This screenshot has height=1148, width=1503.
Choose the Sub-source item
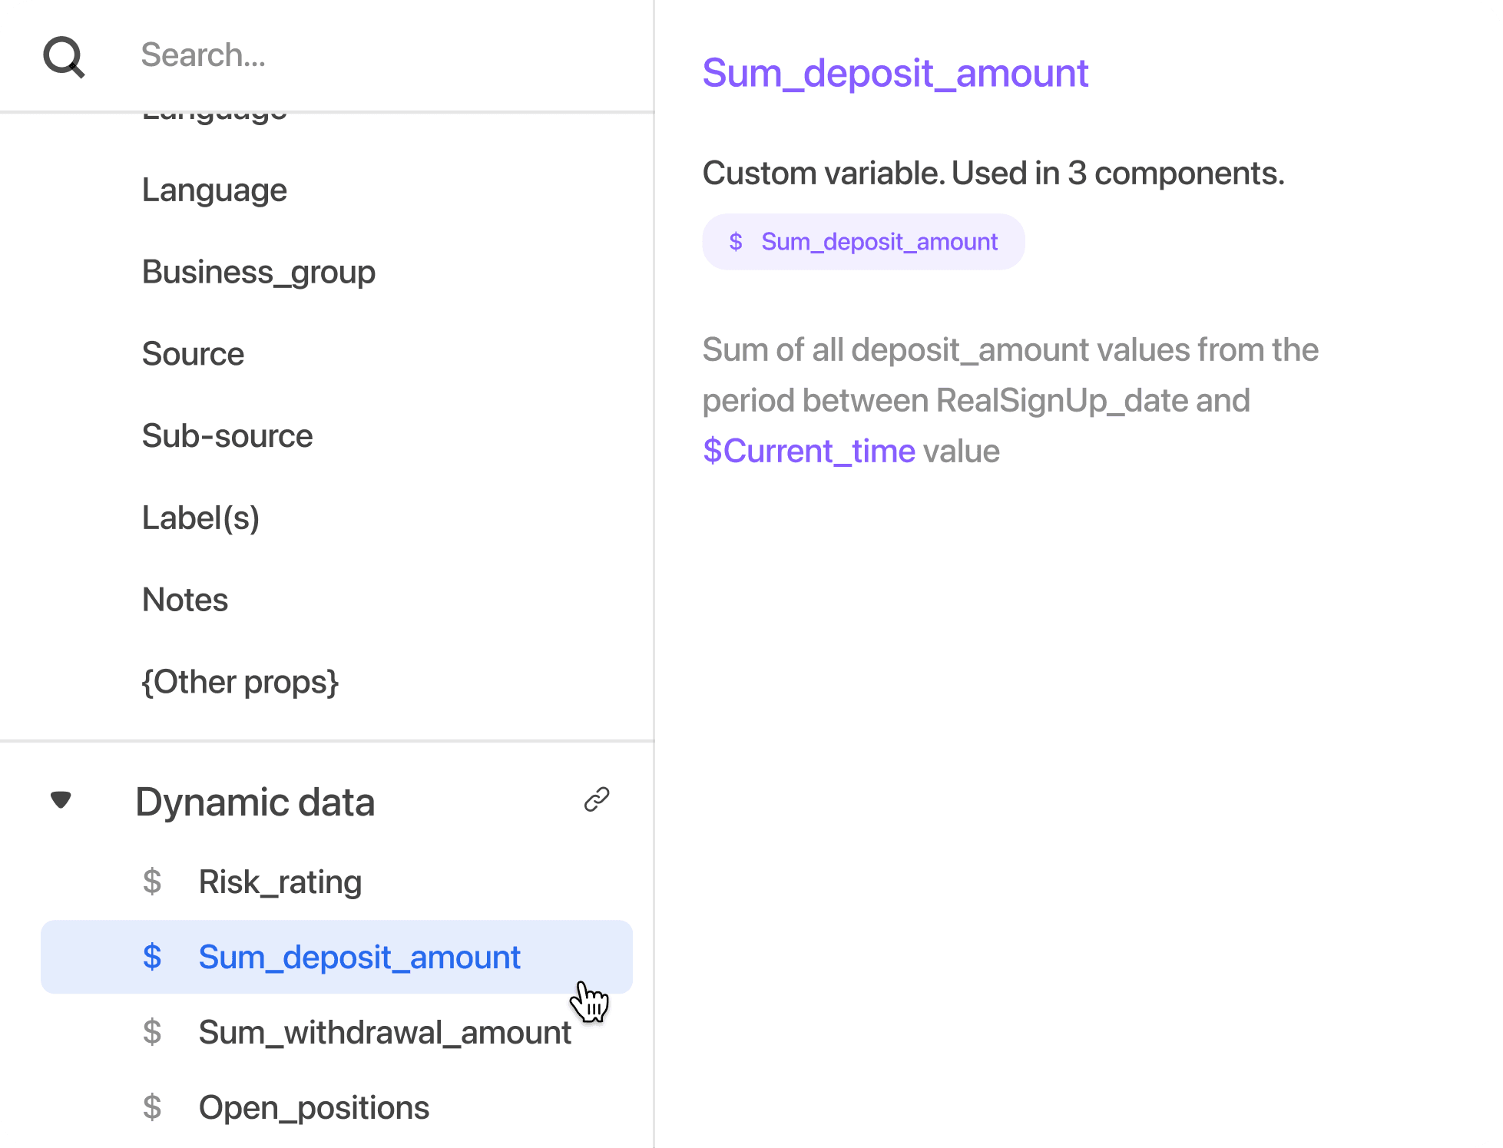pos(227,436)
